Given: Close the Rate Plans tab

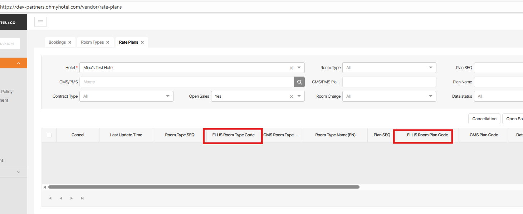Looking at the screenshot, I should [x=142, y=43].
